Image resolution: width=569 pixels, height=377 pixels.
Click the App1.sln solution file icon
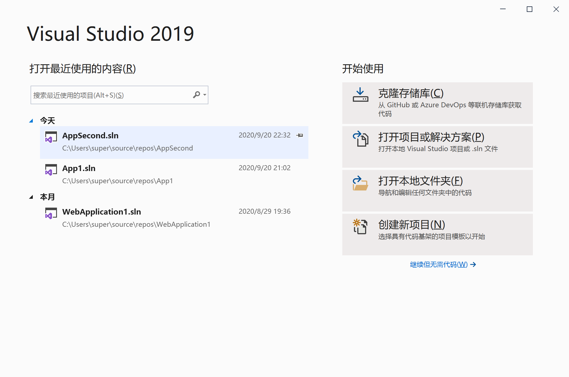51,170
